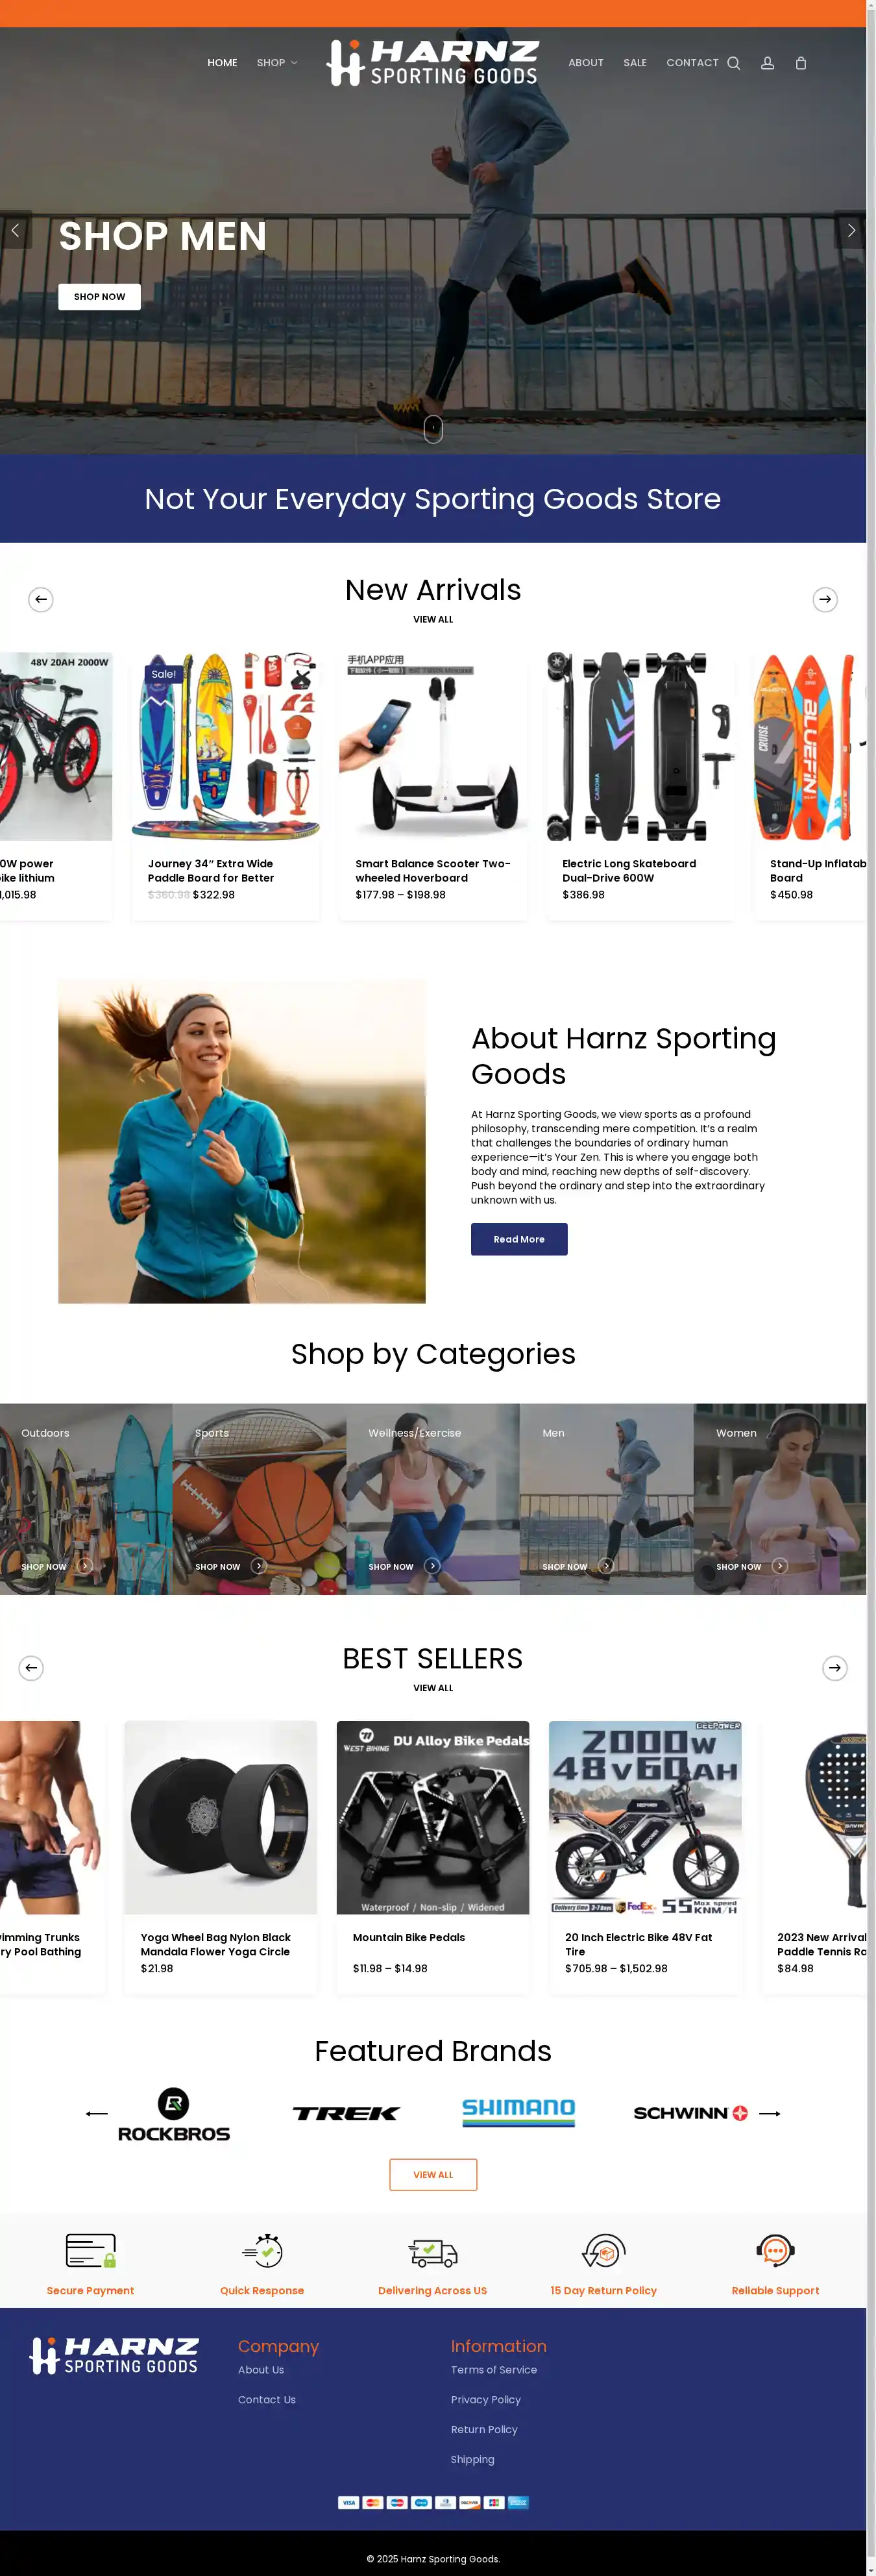Image resolution: width=876 pixels, height=2576 pixels.
Task: Open the search icon in header
Action: coord(733,63)
